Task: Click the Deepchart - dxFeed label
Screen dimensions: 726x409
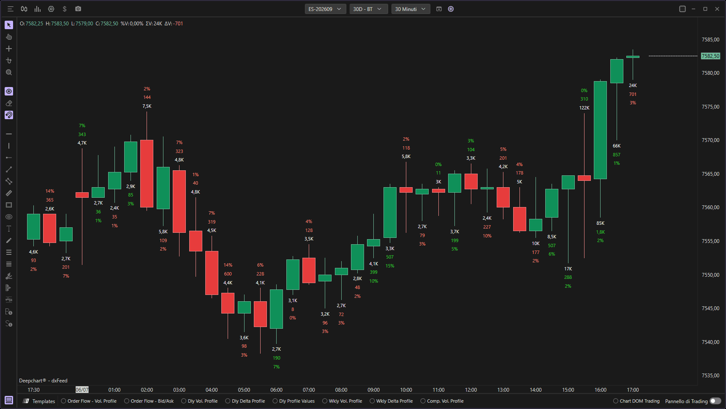Action: [x=43, y=380]
